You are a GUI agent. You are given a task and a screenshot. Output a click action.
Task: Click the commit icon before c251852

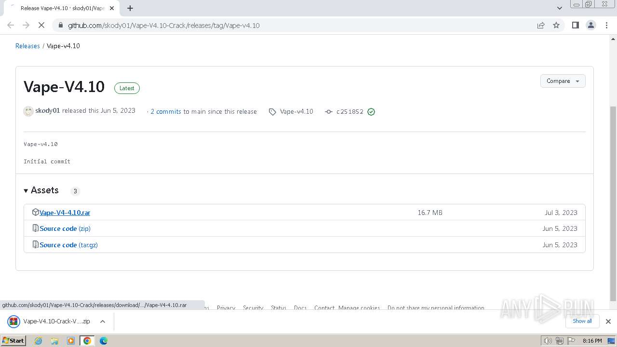pyautogui.click(x=329, y=111)
